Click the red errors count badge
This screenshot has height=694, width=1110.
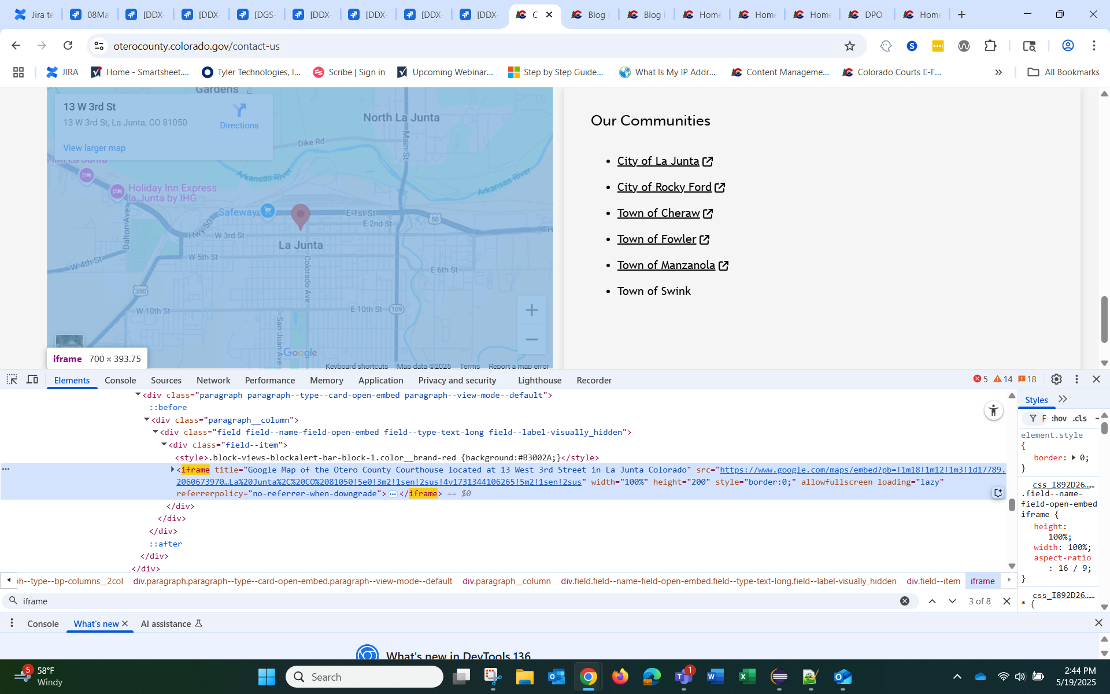[980, 379]
